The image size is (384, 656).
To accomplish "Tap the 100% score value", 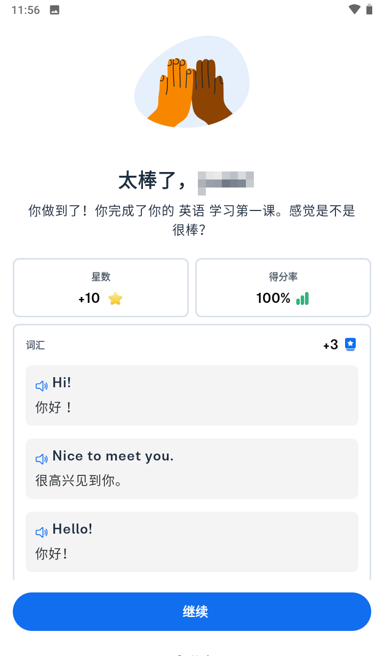I will (273, 299).
